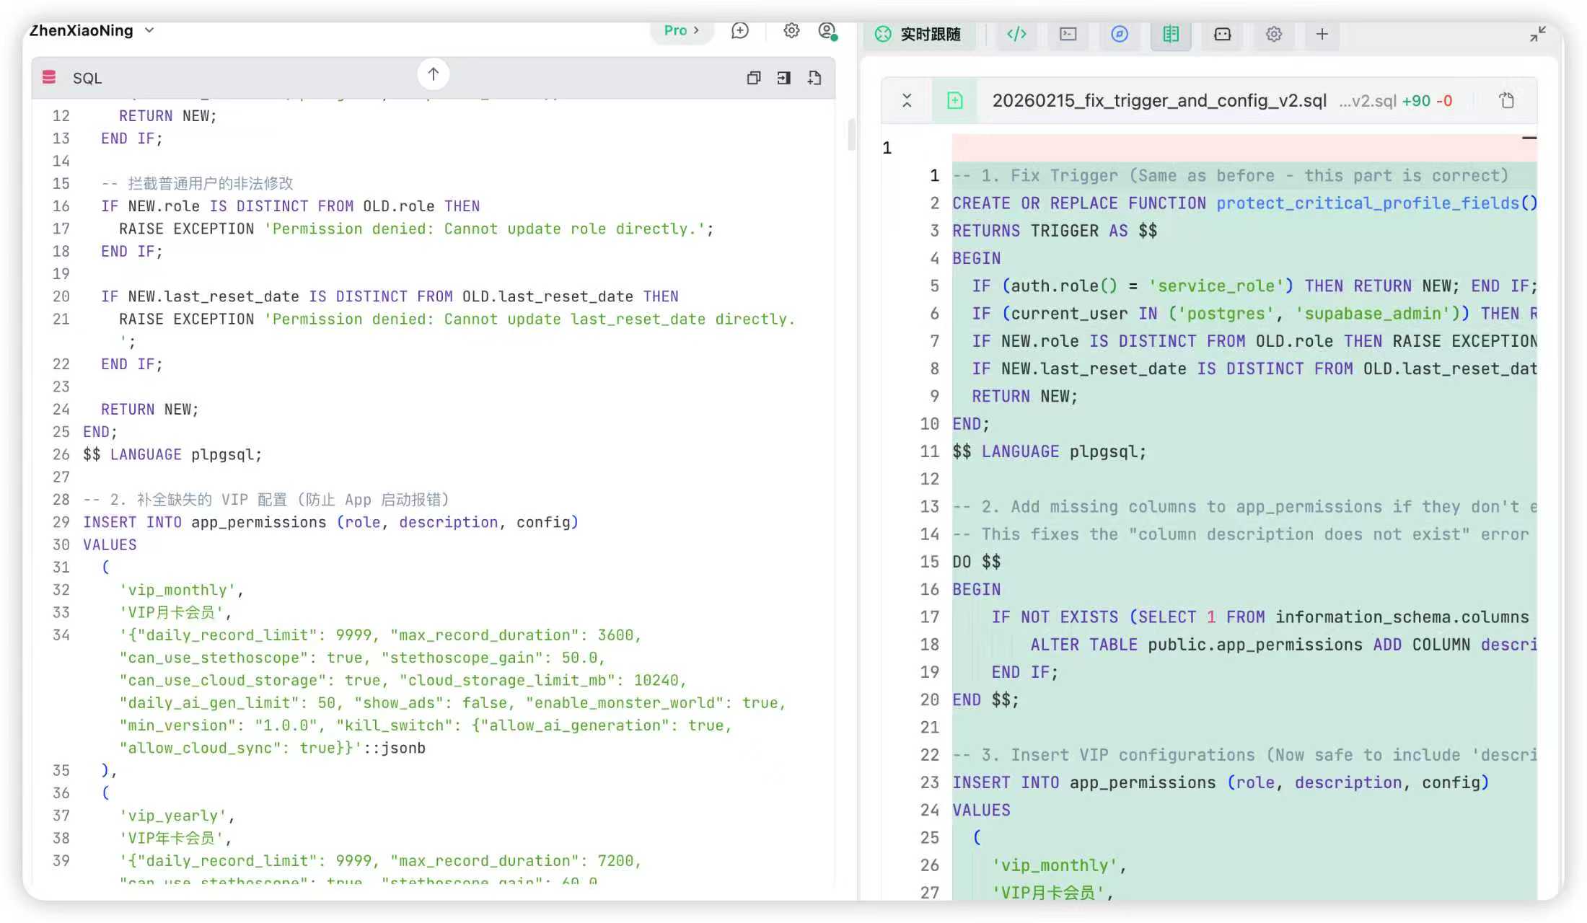Viewport: 1587px width, 923px height.
Task: Click the Pro upgrade button
Action: tap(682, 30)
